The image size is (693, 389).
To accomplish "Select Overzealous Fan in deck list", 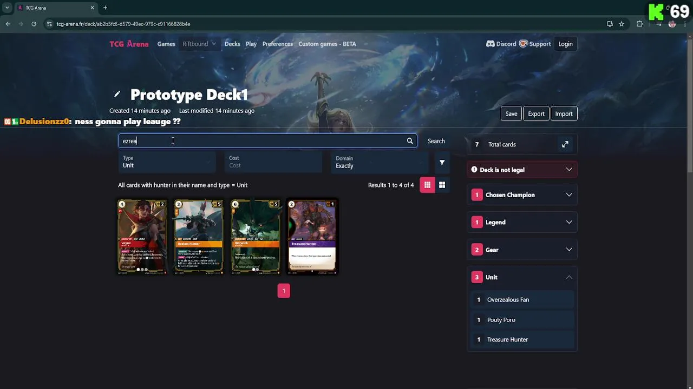I will pyautogui.click(x=522, y=300).
